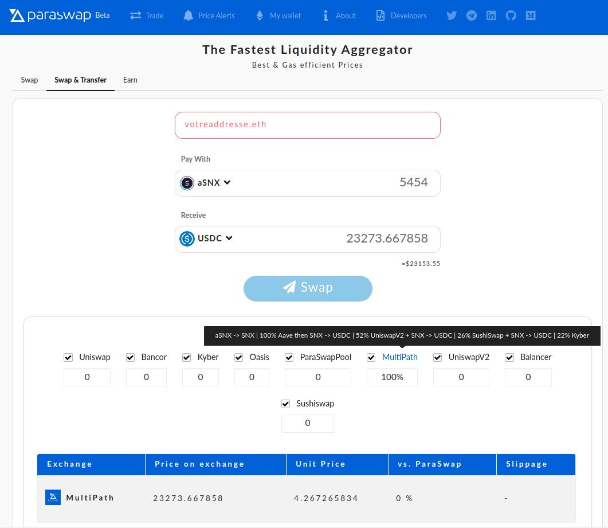Click the Uniswap percentage field

click(87, 377)
